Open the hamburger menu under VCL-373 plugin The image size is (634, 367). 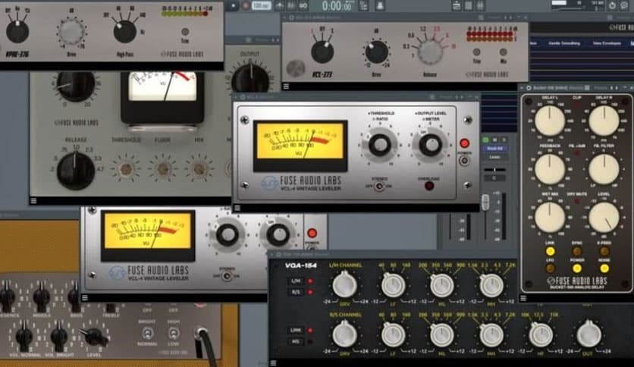(286, 86)
